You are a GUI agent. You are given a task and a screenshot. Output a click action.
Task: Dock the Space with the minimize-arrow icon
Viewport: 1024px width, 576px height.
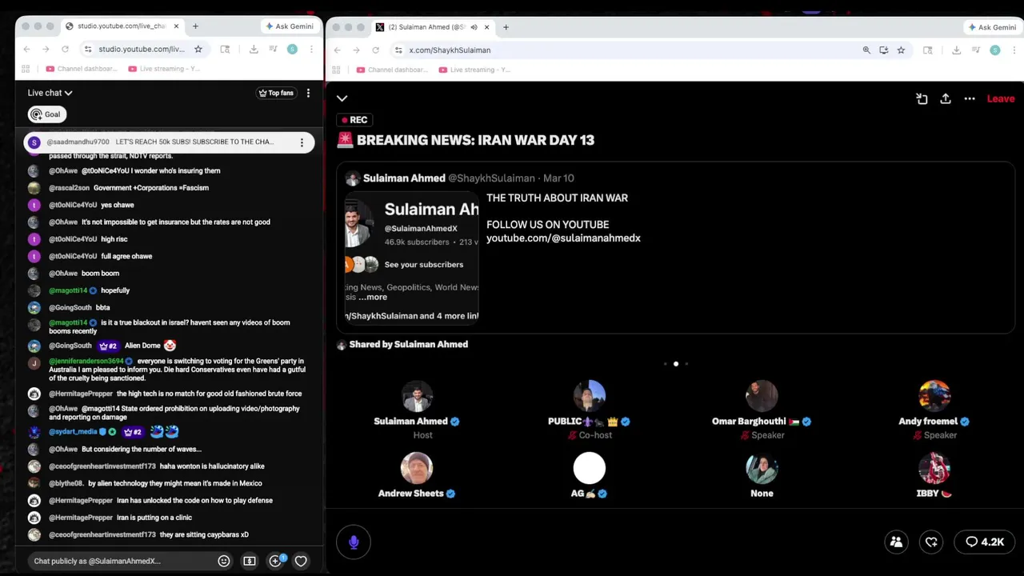pyautogui.click(x=922, y=98)
